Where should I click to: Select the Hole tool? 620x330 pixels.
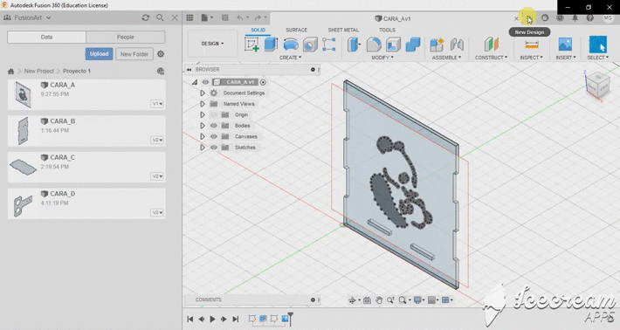310,45
